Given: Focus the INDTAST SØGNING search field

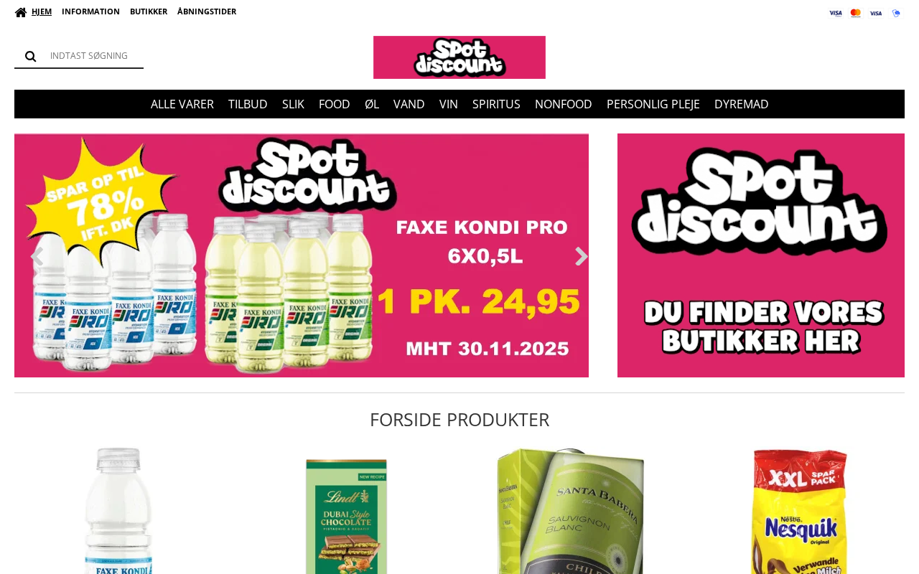Looking at the screenshot, I should point(93,56).
